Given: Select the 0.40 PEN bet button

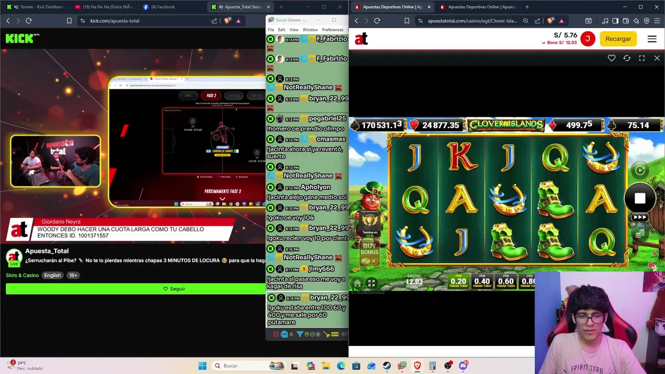Looking at the screenshot, I should tap(482, 281).
